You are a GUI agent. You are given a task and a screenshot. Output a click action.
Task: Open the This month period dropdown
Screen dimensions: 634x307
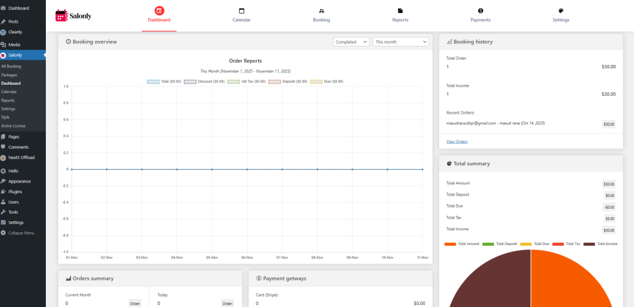point(401,42)
